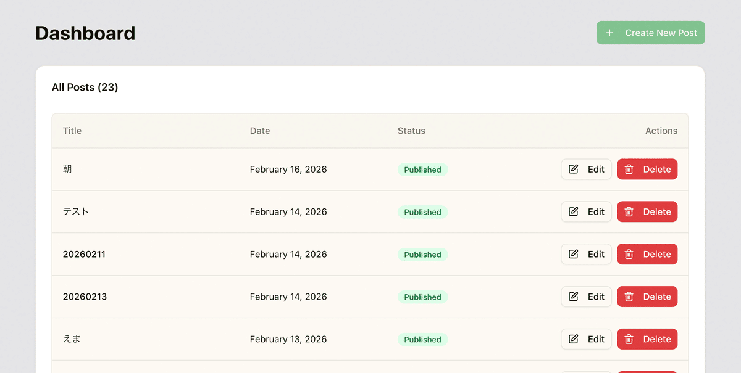Viewport: 741px width, 373px height.
Task: Click the All Posts (23) heading
Action: tap(85, 88)
